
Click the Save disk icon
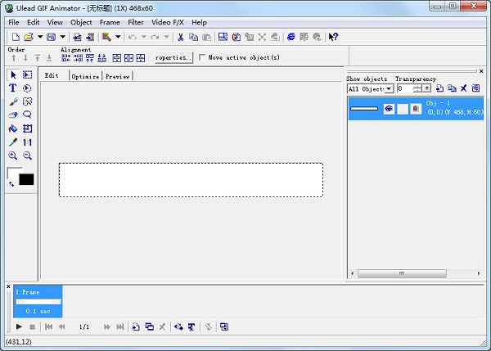(51, 37)
